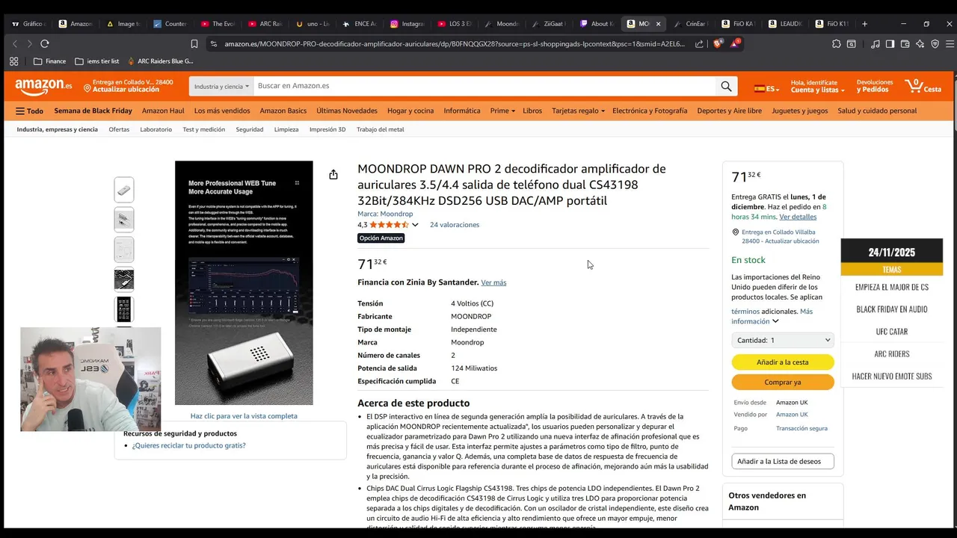957x538 pixels.
Task: Select Impresión 3D in subnavigation
Action: coord(327,129)
